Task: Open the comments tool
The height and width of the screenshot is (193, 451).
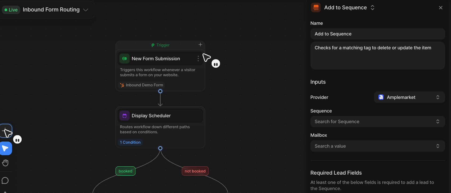Action: tap(5, 180)
